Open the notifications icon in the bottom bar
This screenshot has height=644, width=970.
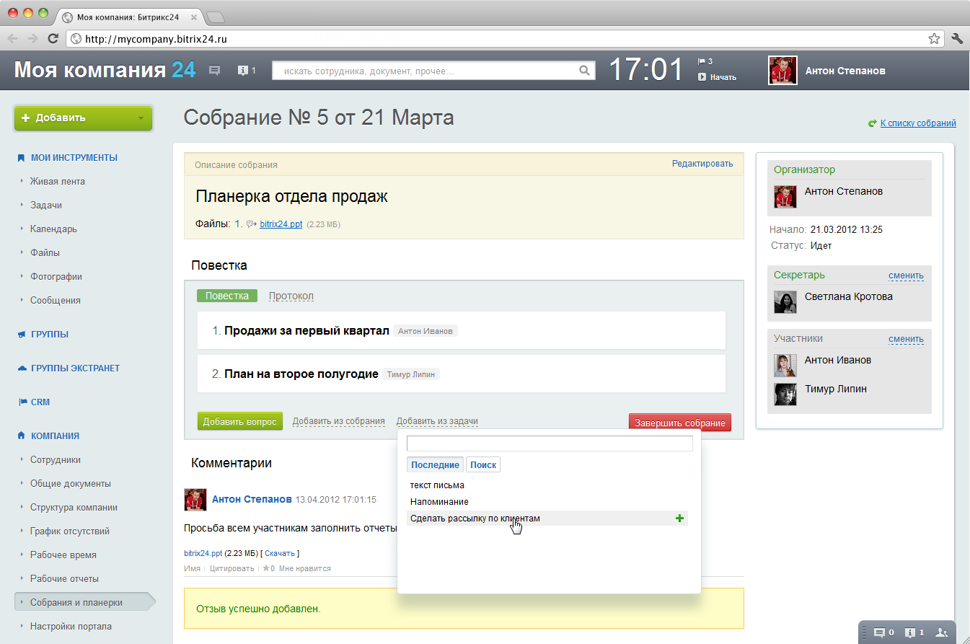(x=910, y=632)
